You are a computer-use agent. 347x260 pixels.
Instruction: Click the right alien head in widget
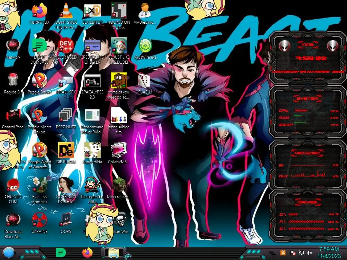click(x=332, y=46)
